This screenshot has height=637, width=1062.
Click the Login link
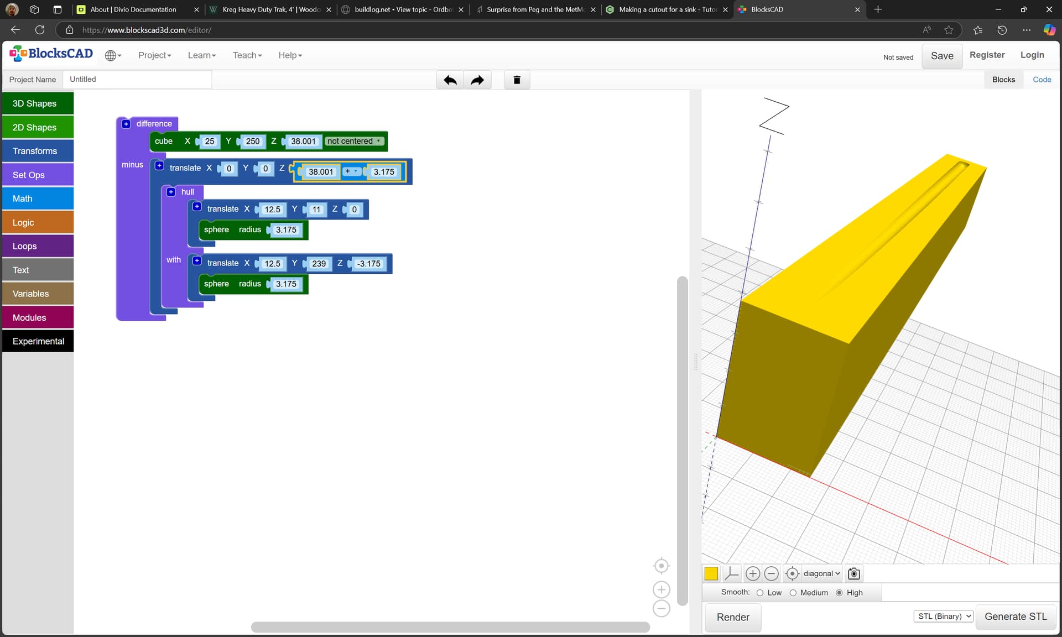tap(1032, 55)
